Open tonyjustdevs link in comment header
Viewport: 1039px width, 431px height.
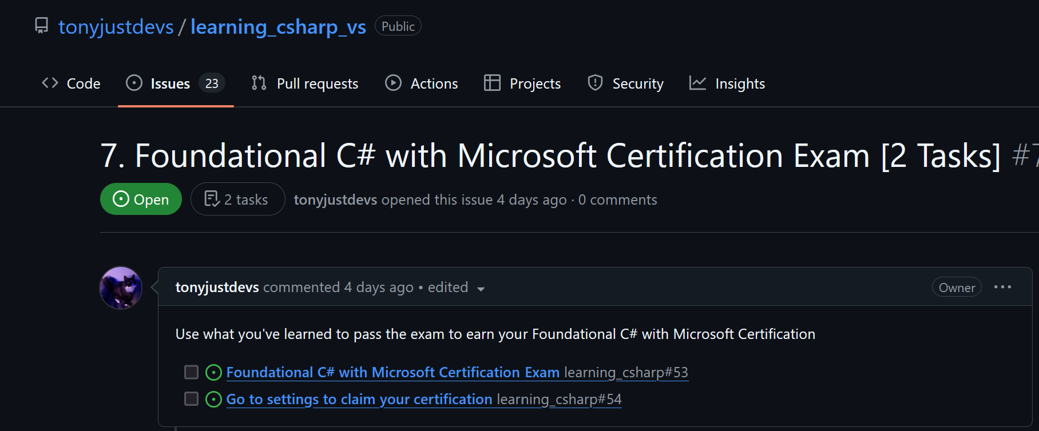(217, 287)
